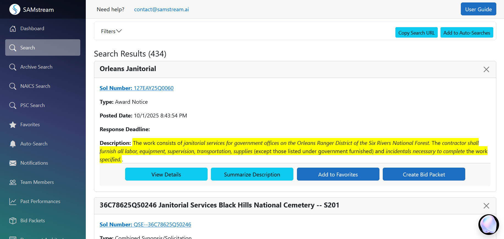Screen dimensions: 504x239
Task: Summarize the Orleans Janitorial description
Action: (252, 174)
